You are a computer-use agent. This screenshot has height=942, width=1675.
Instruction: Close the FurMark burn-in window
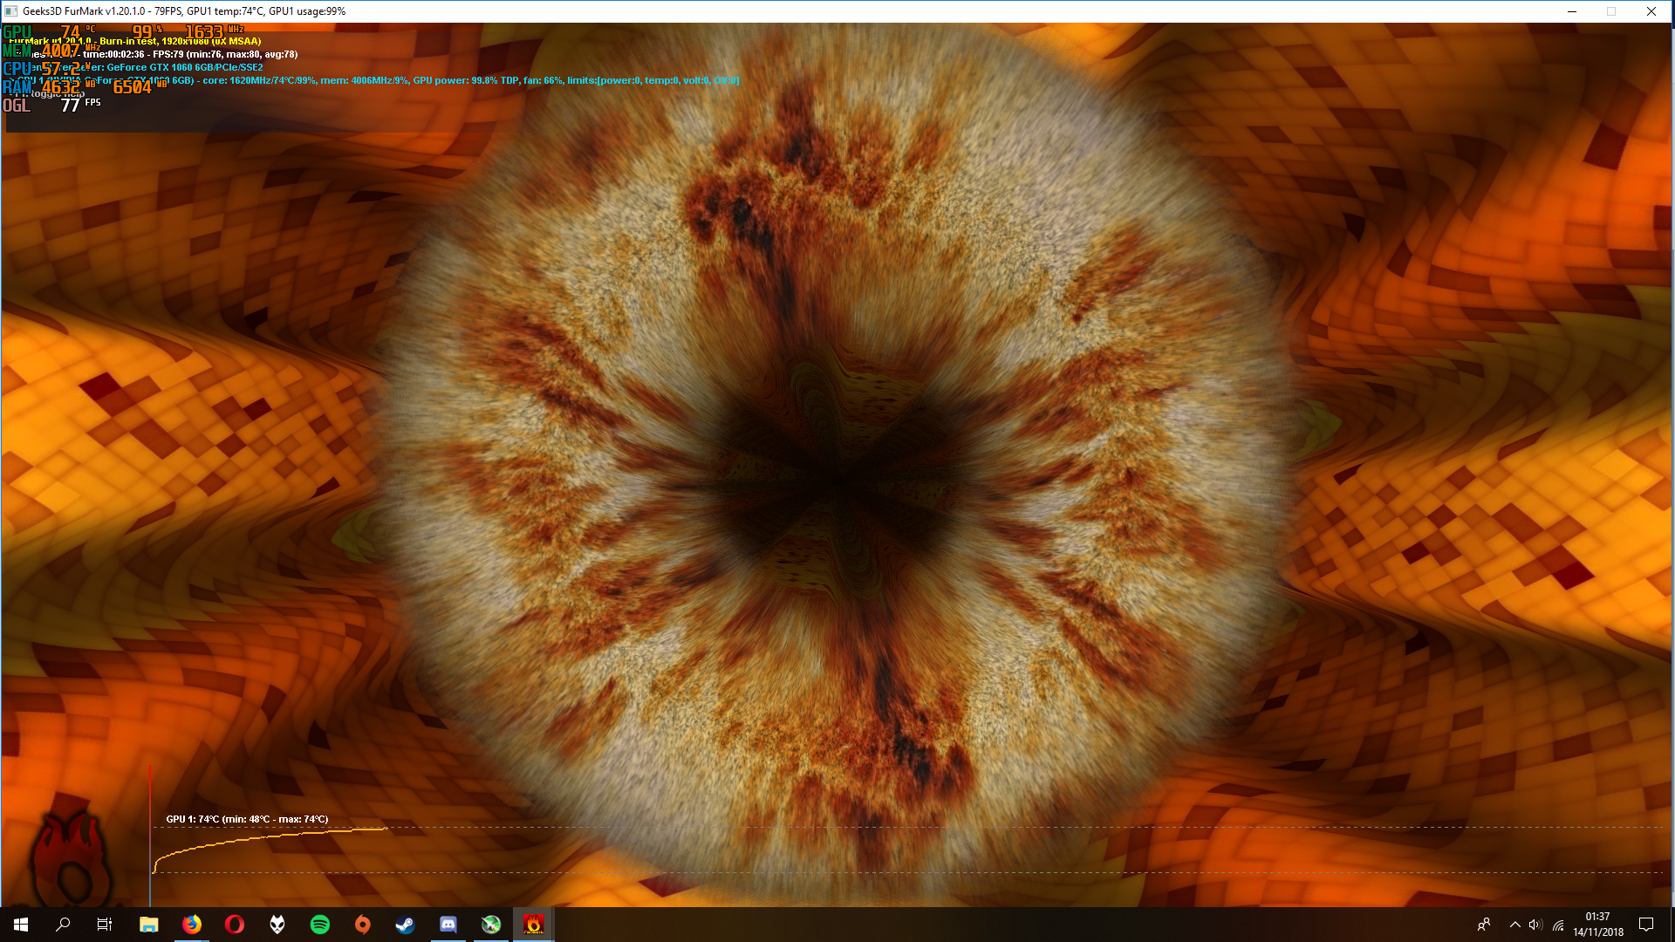(1651, 11)
